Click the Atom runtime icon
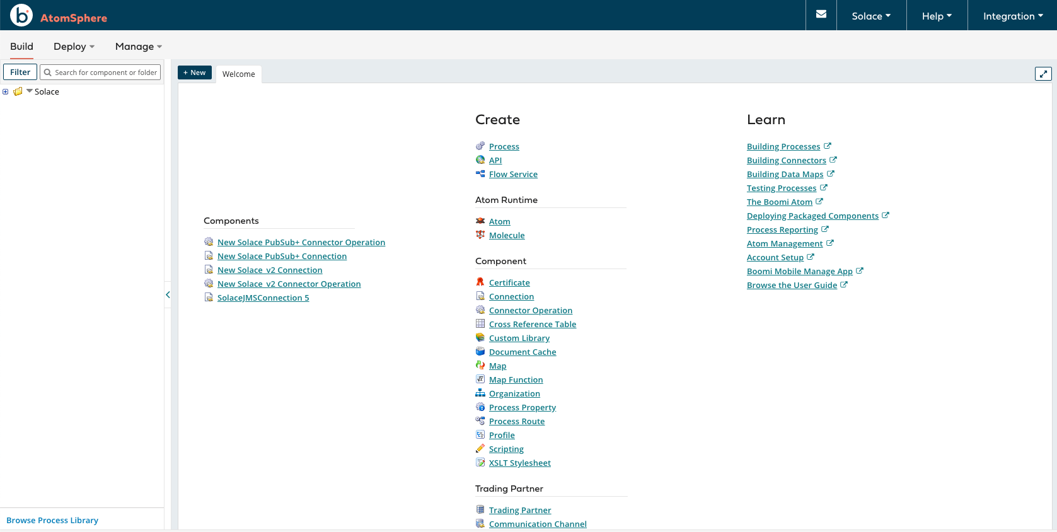 [480, 221]
